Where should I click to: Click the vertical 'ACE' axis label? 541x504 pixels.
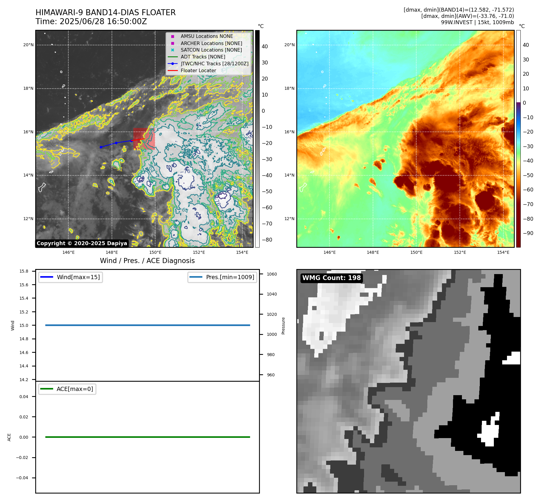click(9, 437)
